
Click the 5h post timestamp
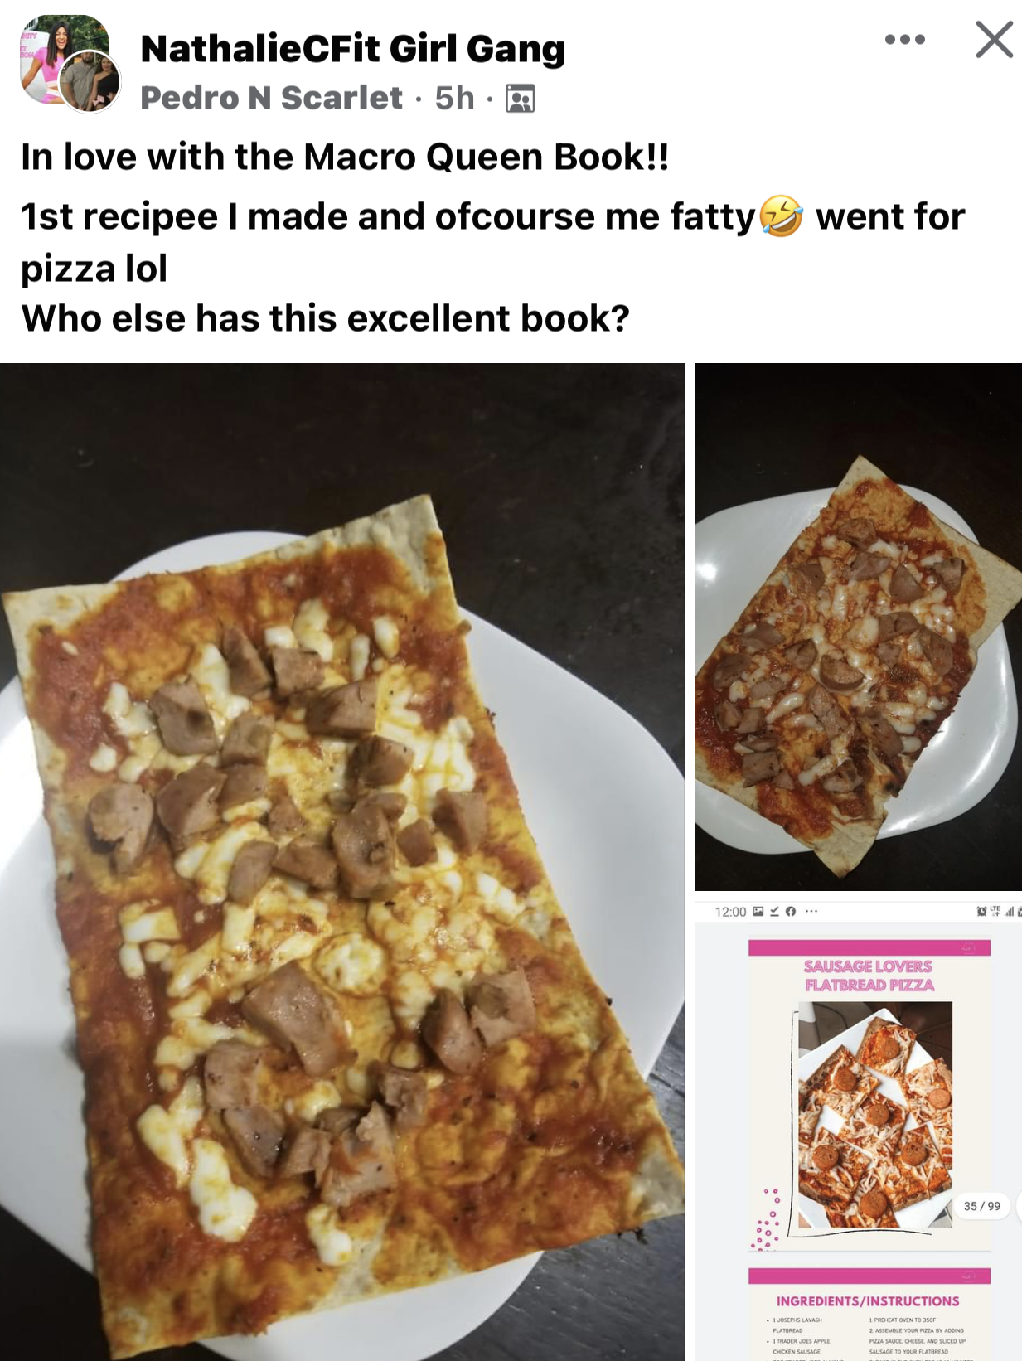click(x=454, y=98)
